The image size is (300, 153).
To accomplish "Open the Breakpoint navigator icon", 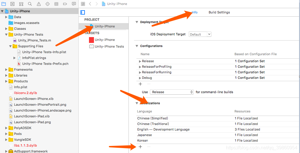I will click(65, 4).
